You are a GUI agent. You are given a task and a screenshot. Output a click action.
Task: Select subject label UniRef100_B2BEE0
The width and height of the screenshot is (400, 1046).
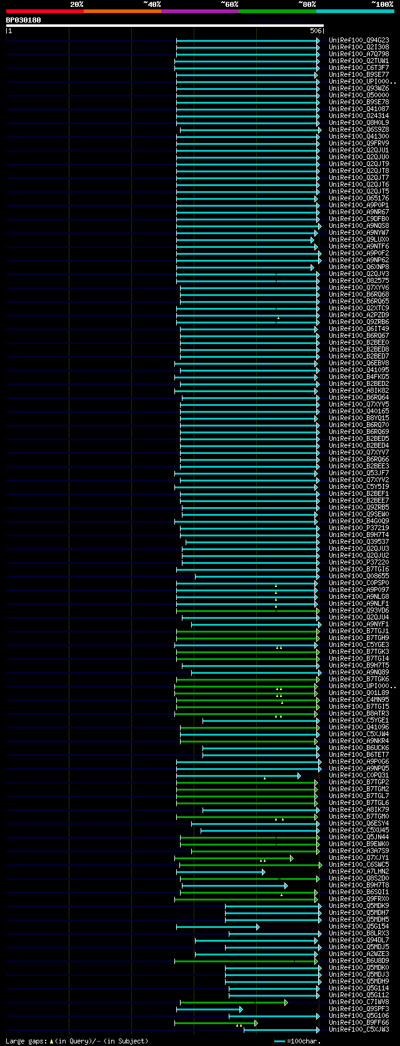pyautogui.click(x=359, y=343)
